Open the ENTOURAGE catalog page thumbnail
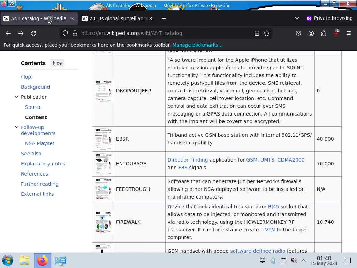 click(x=103, y=164)
